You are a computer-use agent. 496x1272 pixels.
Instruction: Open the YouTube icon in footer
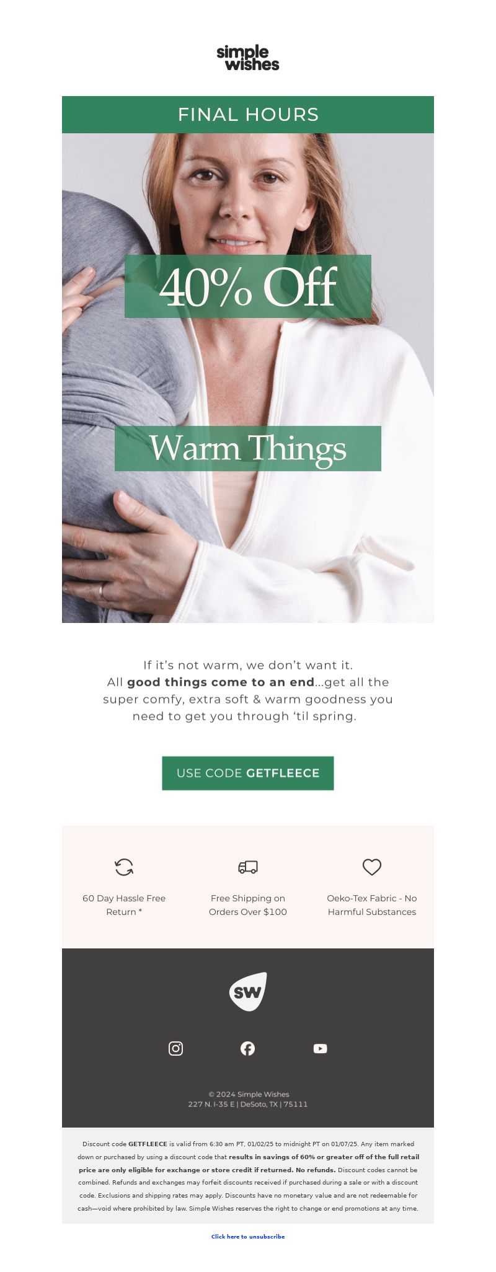click(x=320, y=1048)
